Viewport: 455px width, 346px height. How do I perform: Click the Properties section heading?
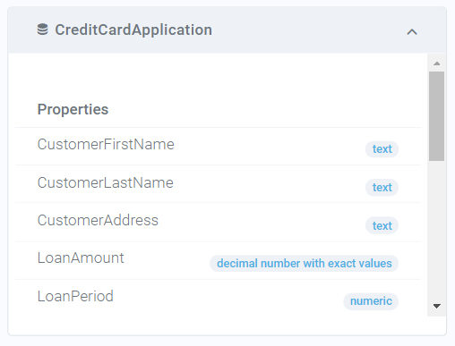click(x=73, y=109)
